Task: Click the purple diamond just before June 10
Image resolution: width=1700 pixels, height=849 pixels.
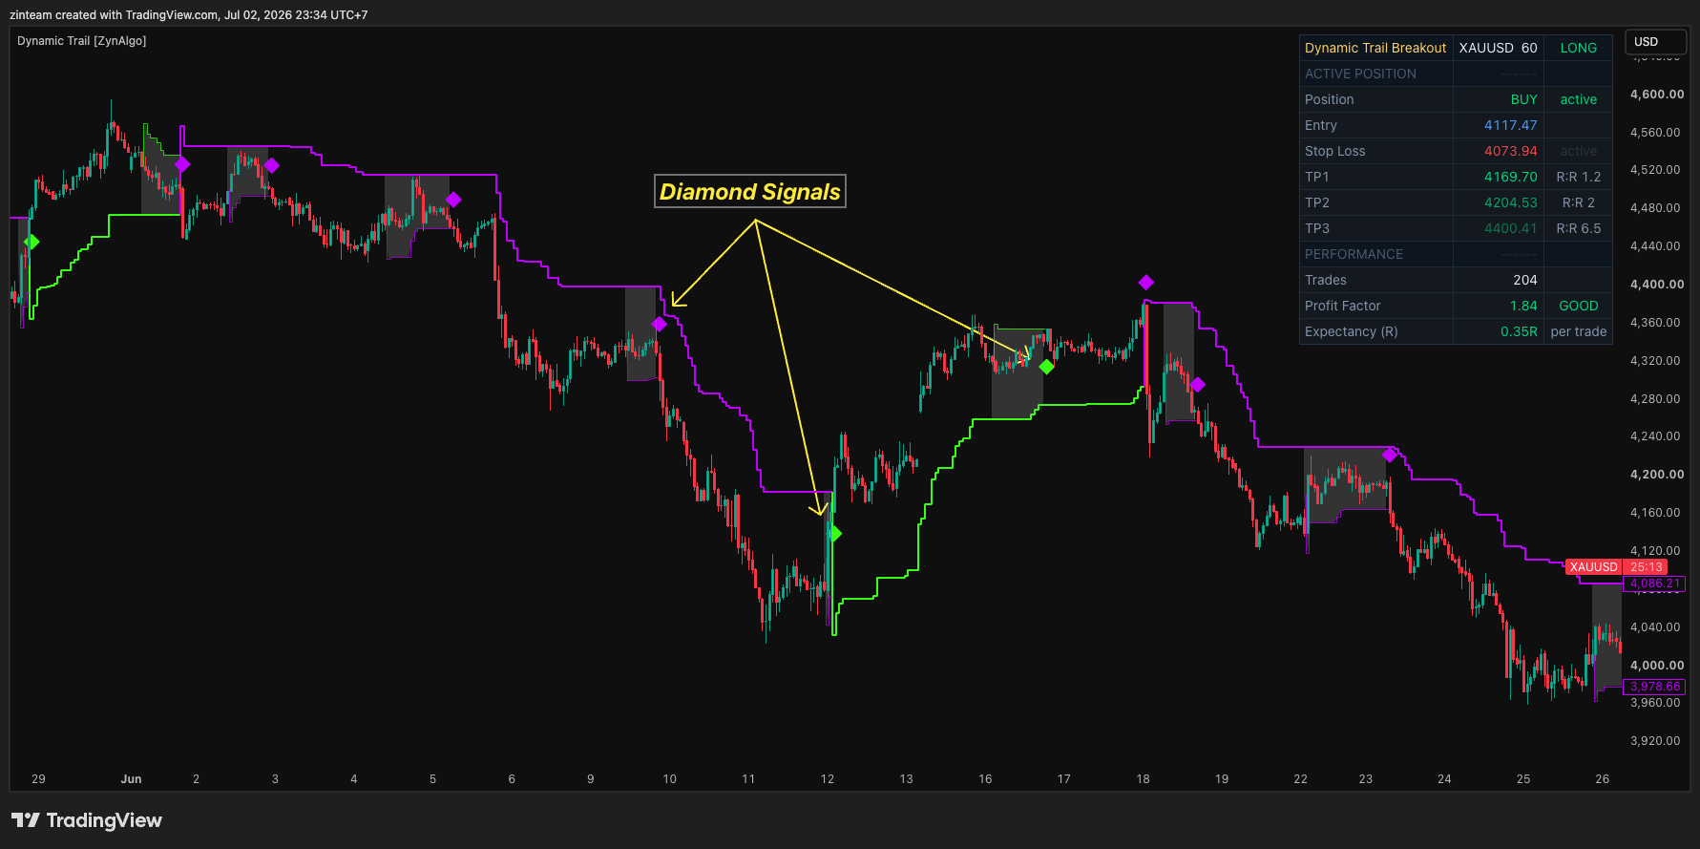Action: tap(659, 325)
